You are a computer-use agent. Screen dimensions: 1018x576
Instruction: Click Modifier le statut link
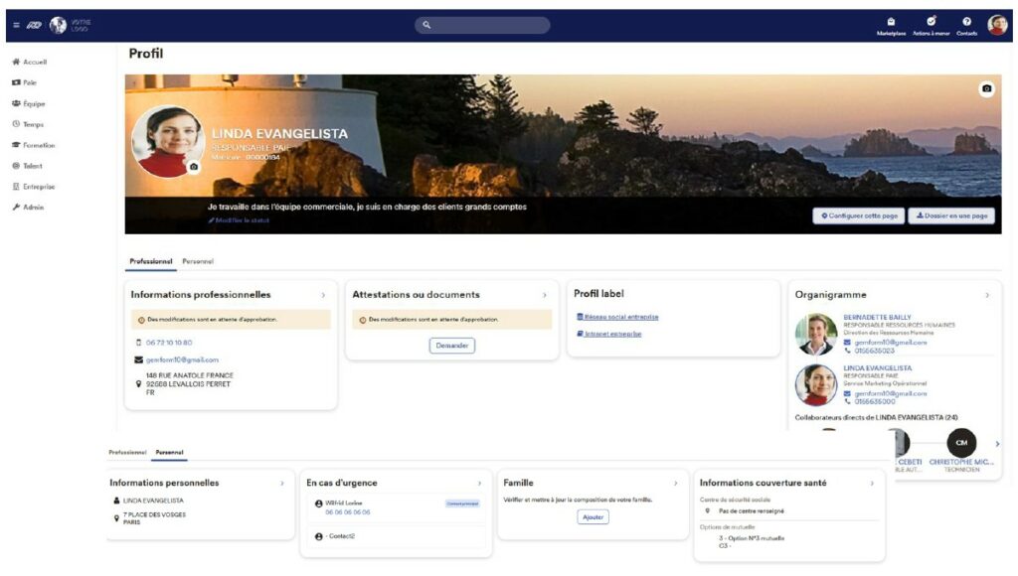241,220
